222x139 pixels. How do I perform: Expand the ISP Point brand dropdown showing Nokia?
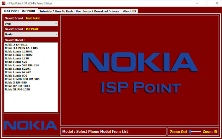31,34
